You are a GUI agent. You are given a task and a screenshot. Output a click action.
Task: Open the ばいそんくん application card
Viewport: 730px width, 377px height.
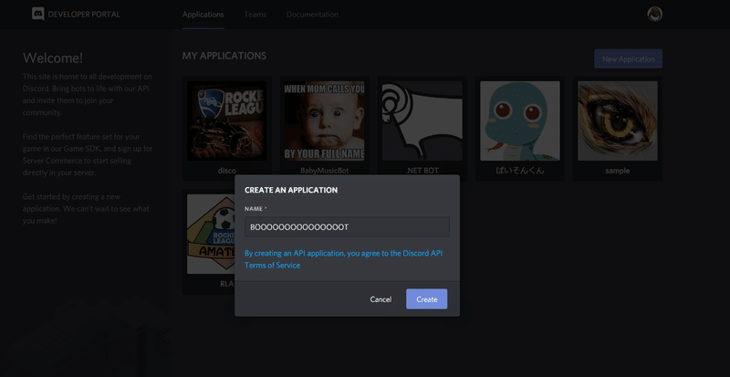click(x=520, y=129)
